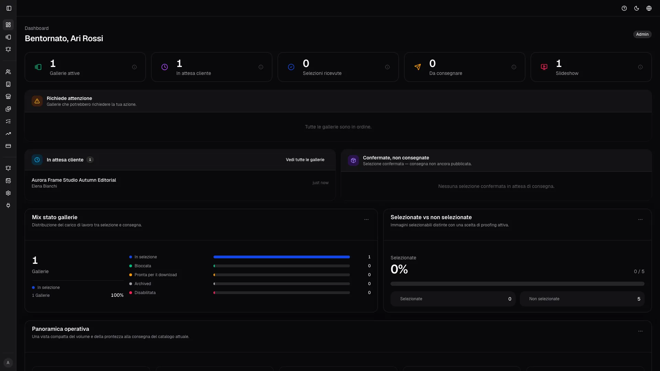Open the plug integrations icon in sidebar
This screenshot has height=371, width=660.
(x=8, y=205)
